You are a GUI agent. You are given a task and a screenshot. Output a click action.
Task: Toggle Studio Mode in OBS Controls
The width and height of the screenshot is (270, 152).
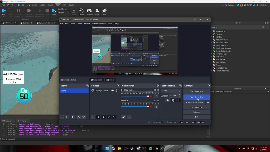(197, 107)
